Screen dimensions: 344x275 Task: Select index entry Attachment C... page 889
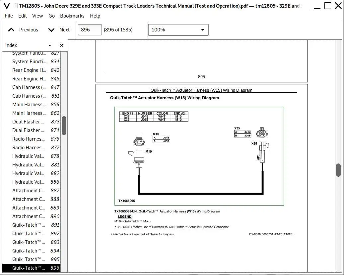(x=31, y=208)
